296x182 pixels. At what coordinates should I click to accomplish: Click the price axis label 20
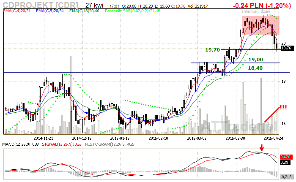coord(283,43)
